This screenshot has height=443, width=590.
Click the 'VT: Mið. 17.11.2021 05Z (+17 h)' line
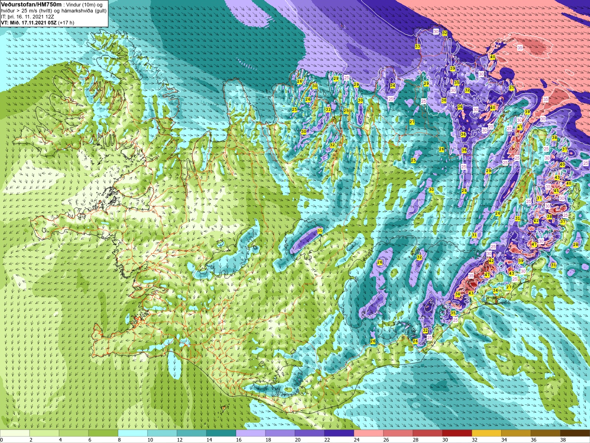(37, 23)
